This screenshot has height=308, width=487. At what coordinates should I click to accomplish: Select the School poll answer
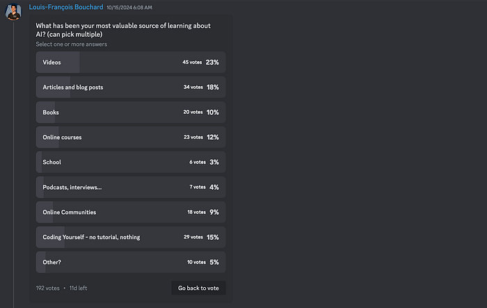tap(131, 162)
